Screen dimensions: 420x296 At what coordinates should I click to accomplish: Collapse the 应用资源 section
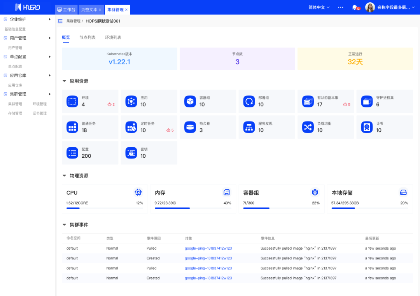tap(65, 81)
